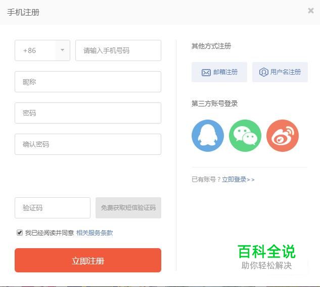This screenshot has width=320, height=287.
Task: Click the 立即注册 register button
Action: 88,260
